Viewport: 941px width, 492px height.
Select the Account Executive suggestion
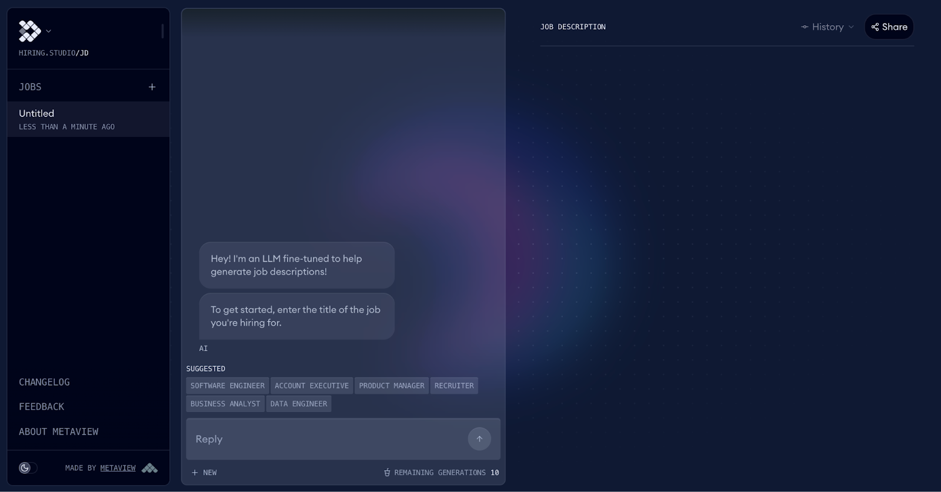[x=312, y=386]
